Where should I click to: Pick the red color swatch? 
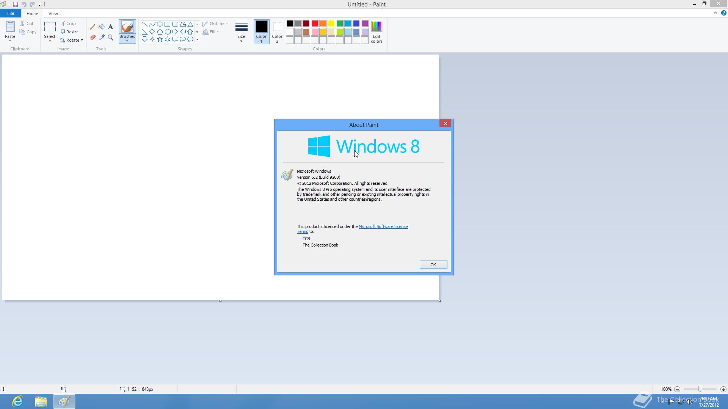315,23
